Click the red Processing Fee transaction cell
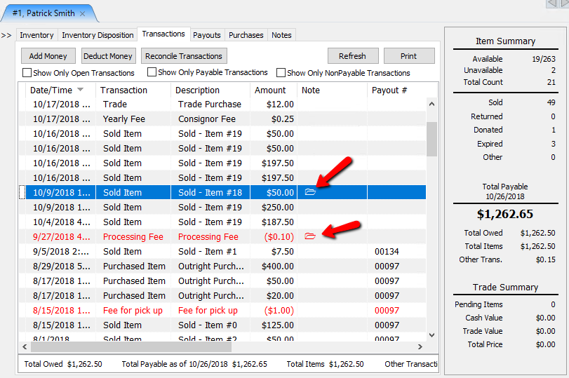The width and height of the screenshot is (569, 378). pyautogui.click(x=133, y=236)
